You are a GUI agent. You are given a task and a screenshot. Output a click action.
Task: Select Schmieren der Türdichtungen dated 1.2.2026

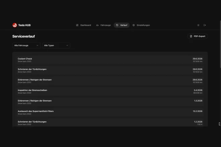[x=110, y=123]
